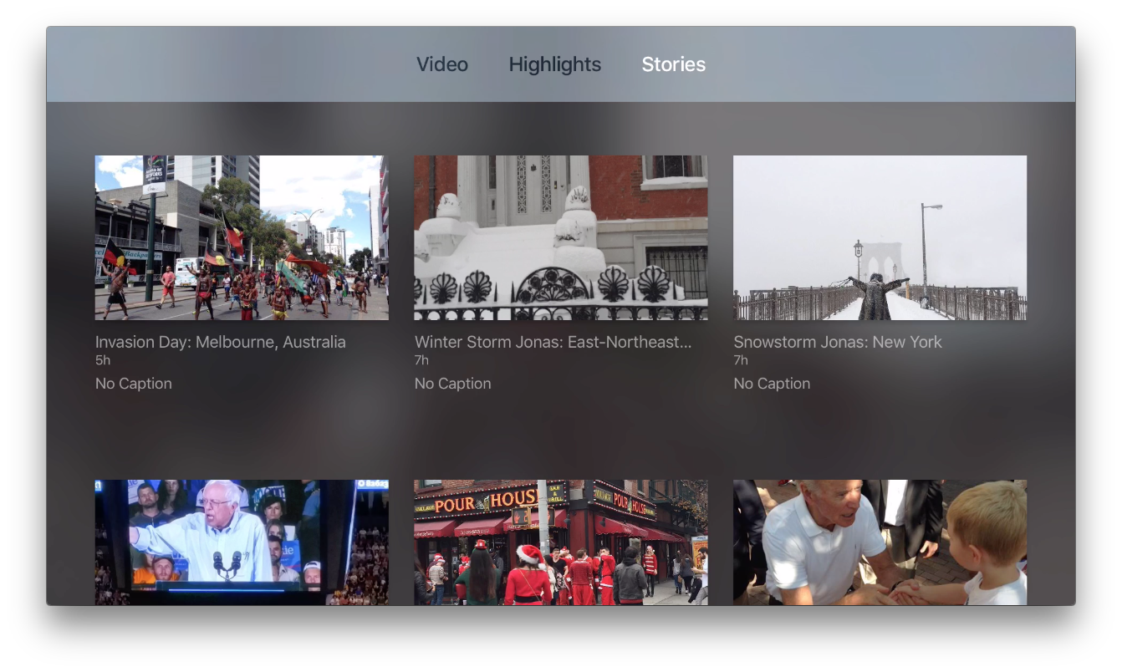This screenshot has width=1122, height=672.
Task: Select the podium speaker rally thumbnail
Action: pyautogui.click(x=242, y=542)
